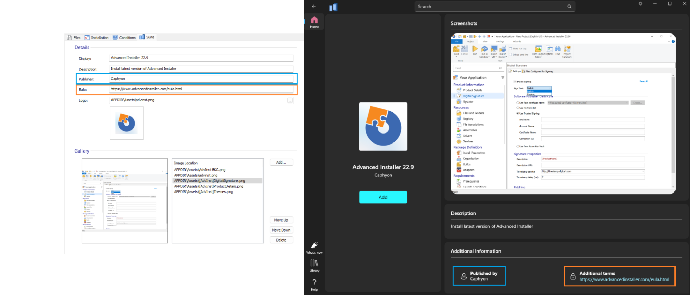
Task: Open settings via the gear icon in the title bar
Action: (640, 4)
